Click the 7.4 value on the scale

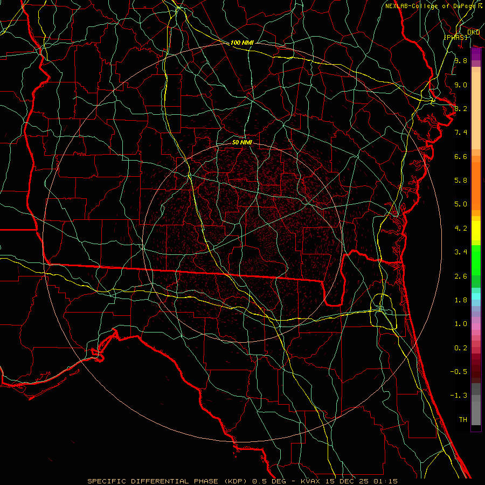tap(460, 133)
